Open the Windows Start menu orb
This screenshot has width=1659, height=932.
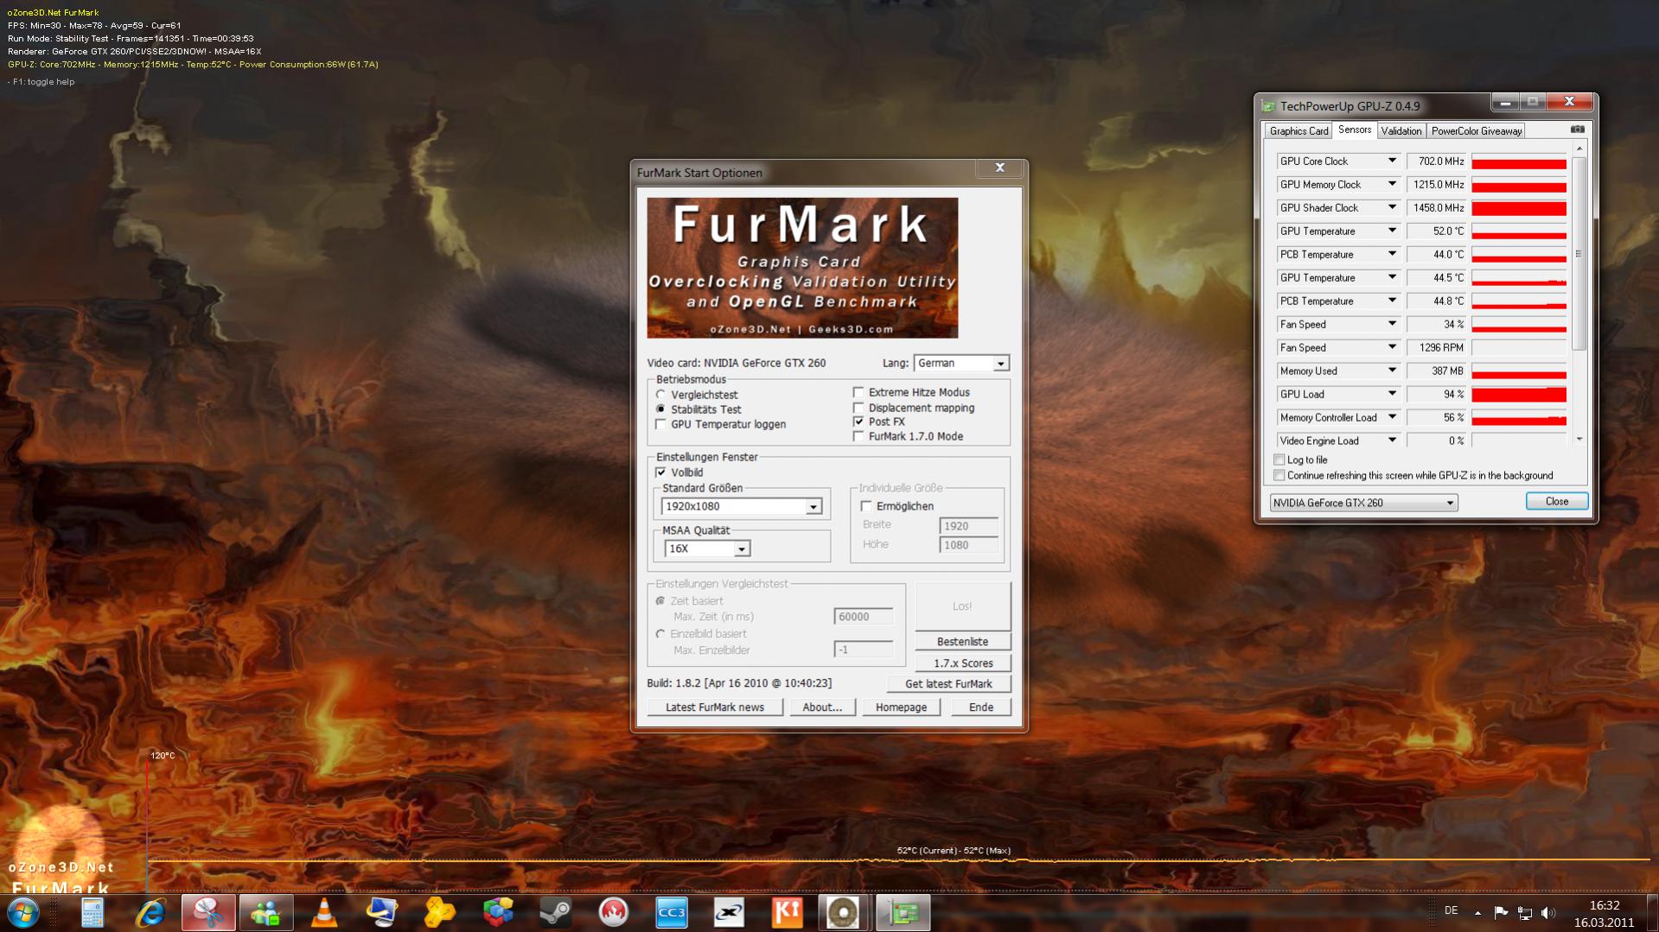(23, 912)
